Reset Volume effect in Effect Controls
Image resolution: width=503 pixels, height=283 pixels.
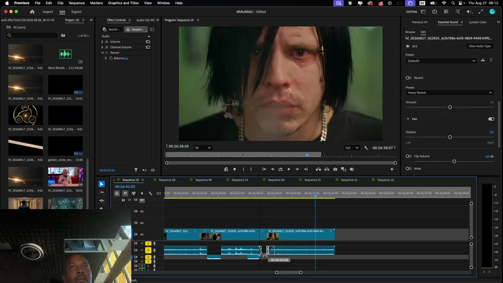coord(148,42)
